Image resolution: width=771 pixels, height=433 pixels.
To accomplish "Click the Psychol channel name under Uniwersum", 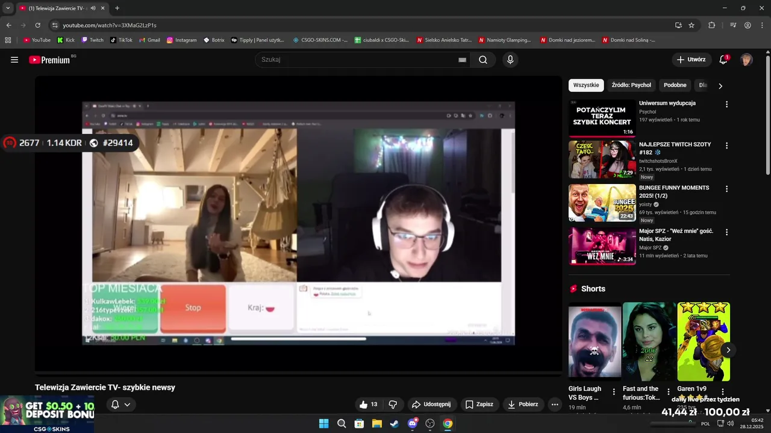I will [648, 112].
